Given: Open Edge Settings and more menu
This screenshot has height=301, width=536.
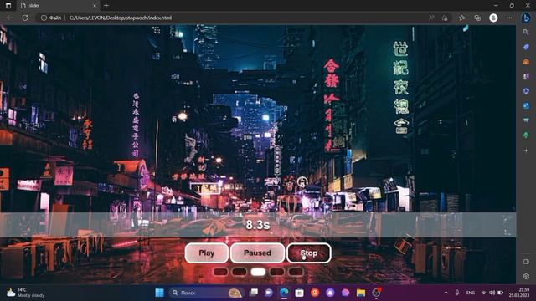Looking at the screenshot, I should 509,18.
